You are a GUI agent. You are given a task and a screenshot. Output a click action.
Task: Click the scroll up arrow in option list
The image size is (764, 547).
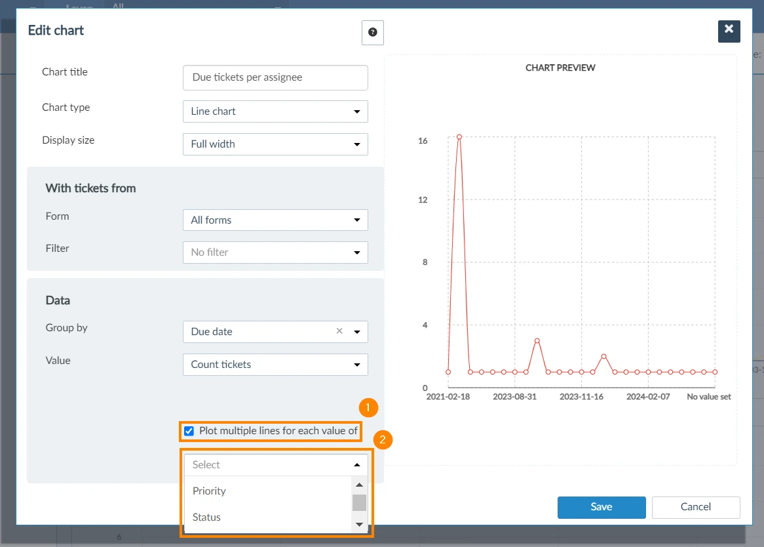tap(359, 485)
